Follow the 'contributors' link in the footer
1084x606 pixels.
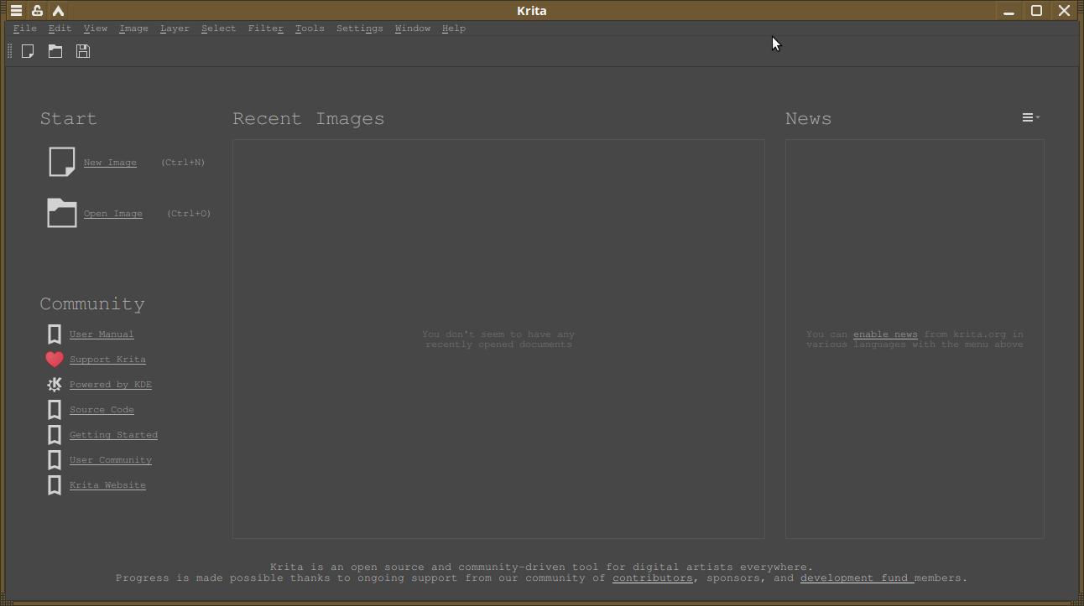[653, 578]
